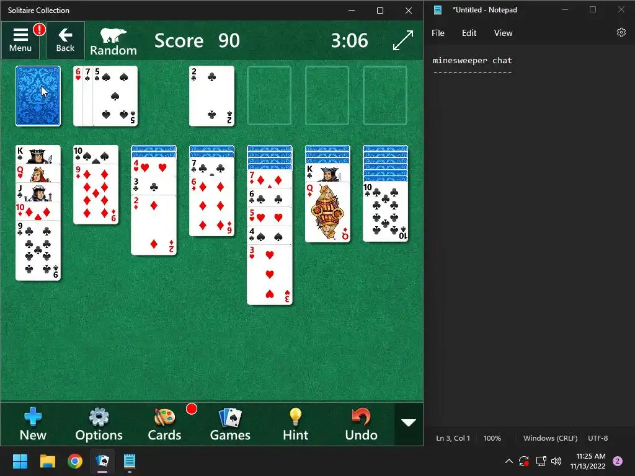Open the View menu in Notepad
This screenshot has height=476, width=635.
[x=503, y=33]
